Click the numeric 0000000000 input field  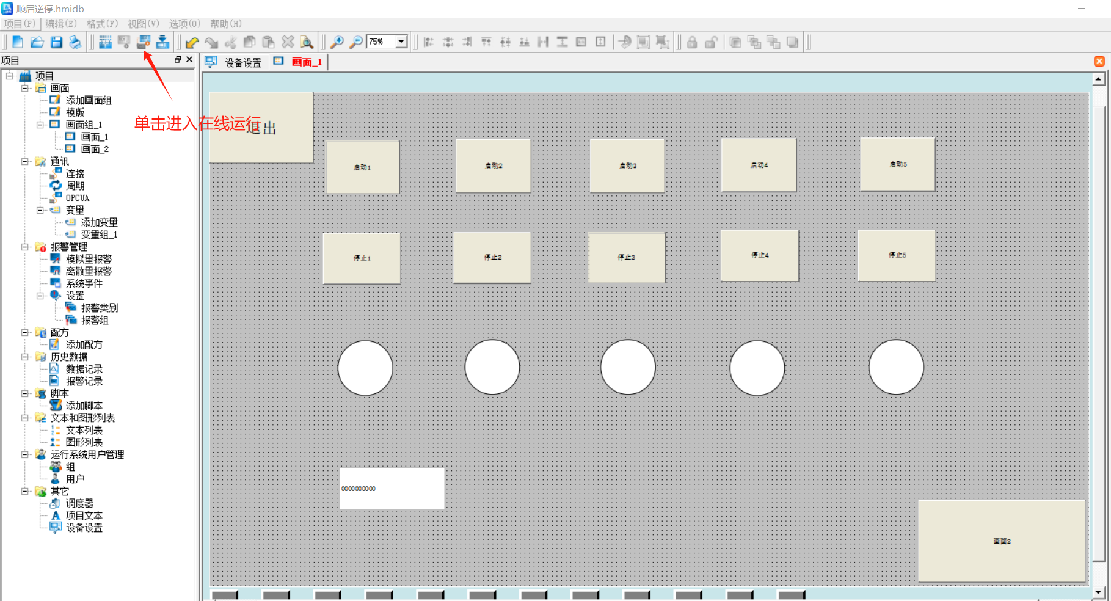[392, 489]
